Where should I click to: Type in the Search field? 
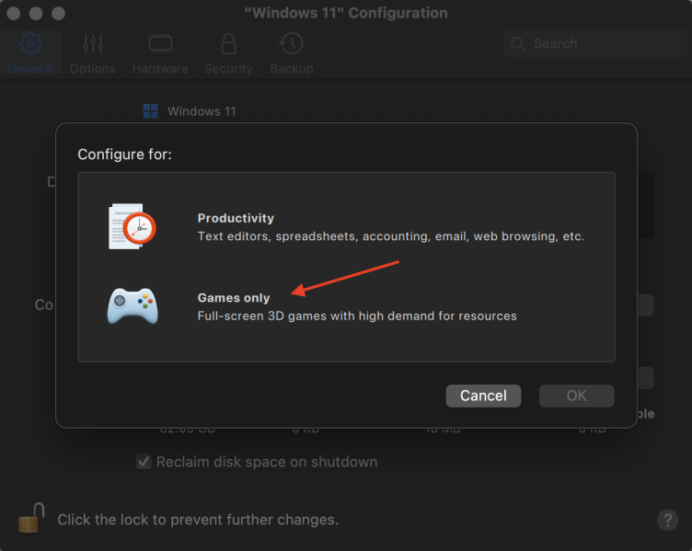(x=598, y=43)
